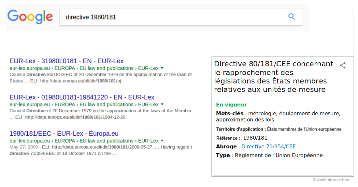Expand the URL dropdown arrow under 1980/181/EEC result

(x=162, y=140)
